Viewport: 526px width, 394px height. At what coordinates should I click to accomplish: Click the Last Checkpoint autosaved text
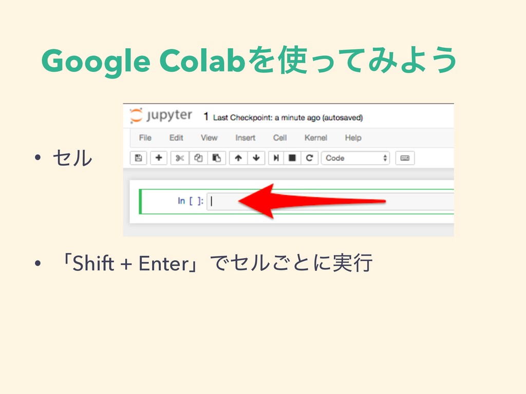[288, 117]
